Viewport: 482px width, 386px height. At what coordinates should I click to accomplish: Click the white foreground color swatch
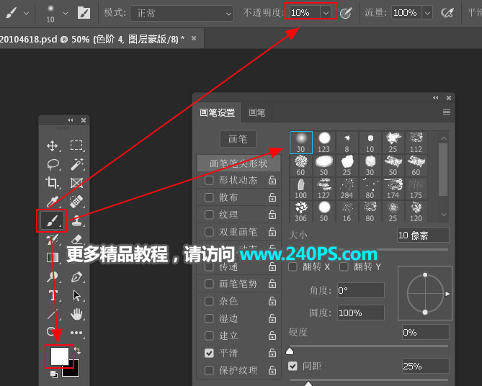coord(59,356)
